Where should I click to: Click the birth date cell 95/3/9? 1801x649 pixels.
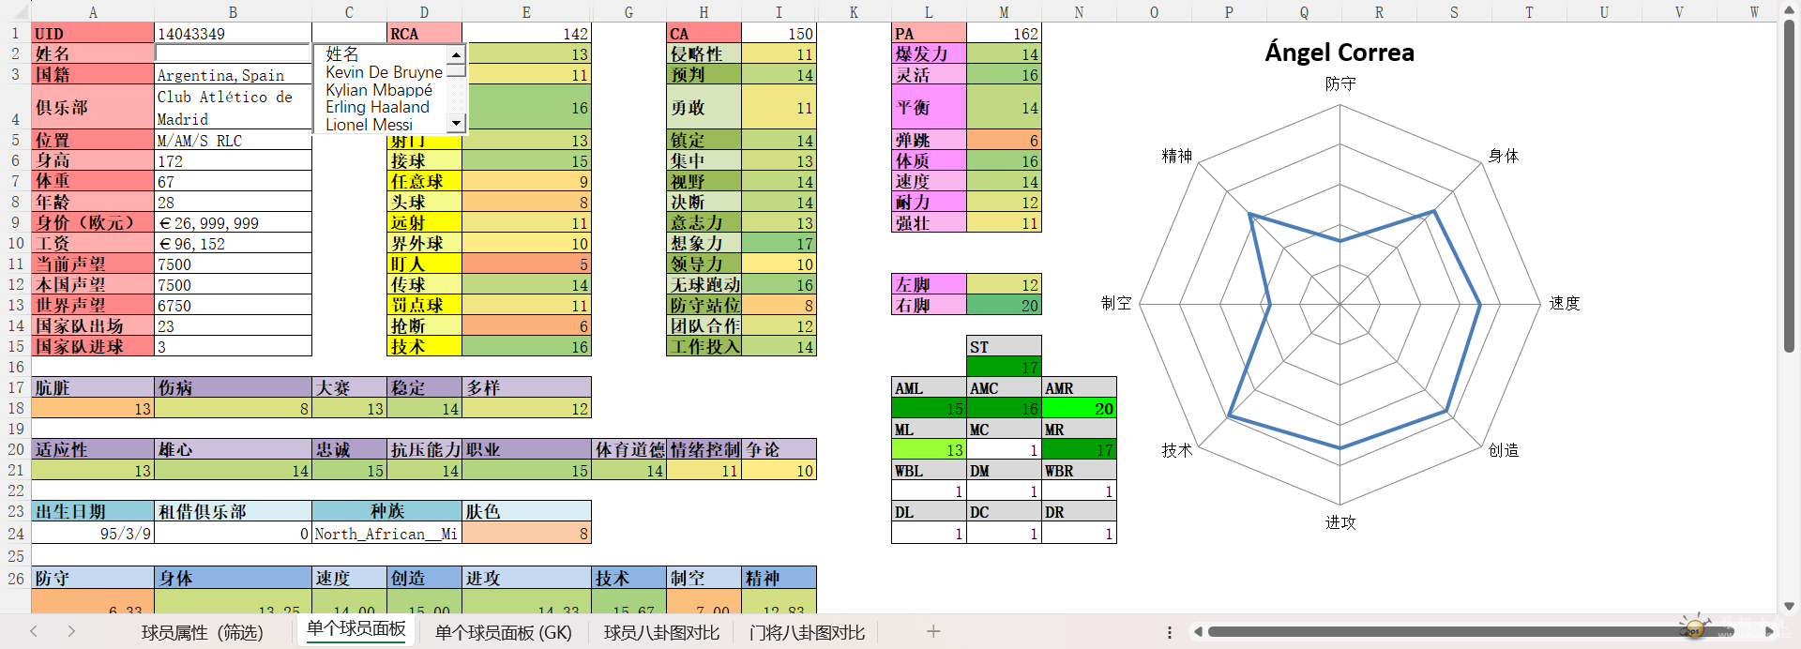[x=93, y=533]
